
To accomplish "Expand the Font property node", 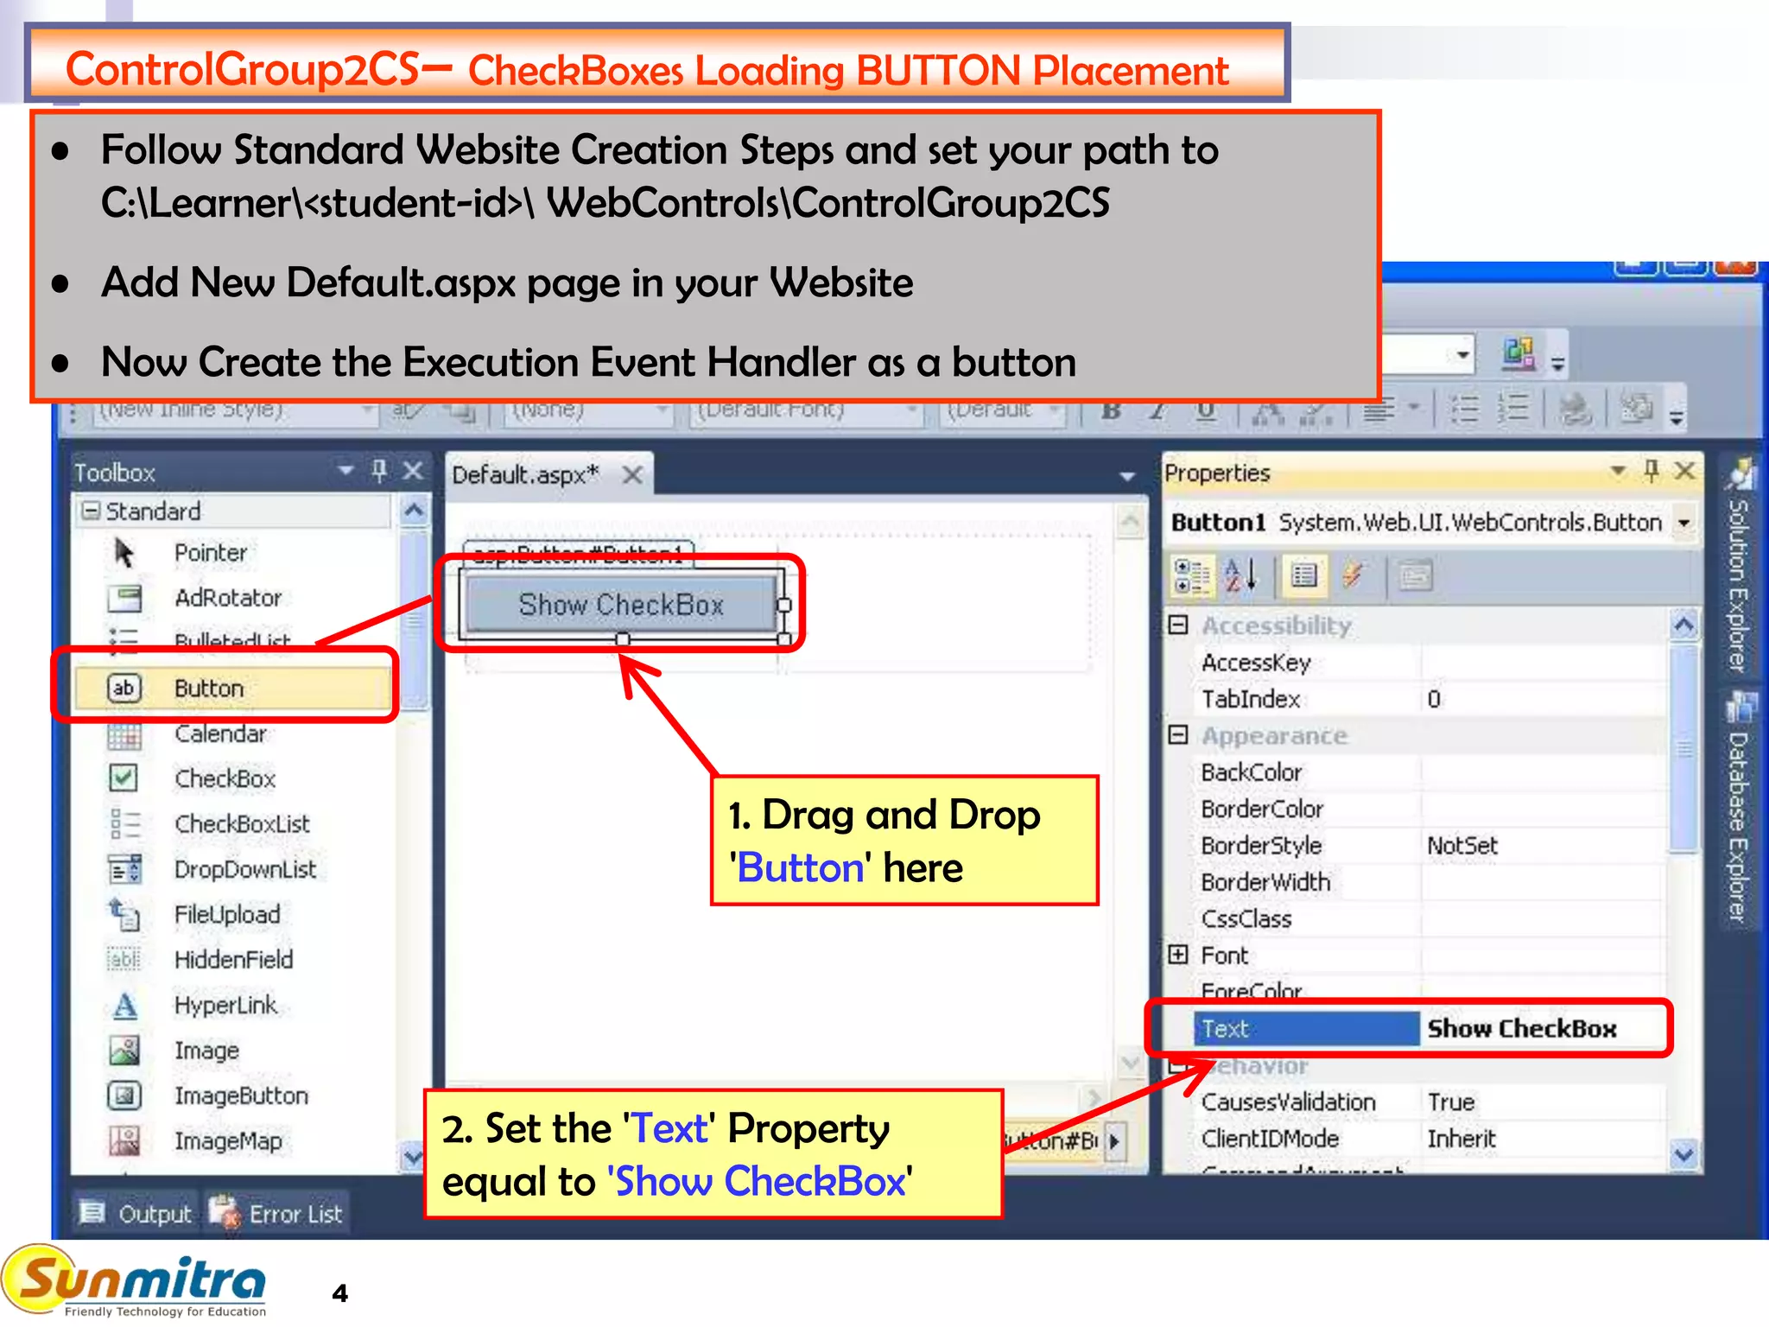I will coord(1178,955).
